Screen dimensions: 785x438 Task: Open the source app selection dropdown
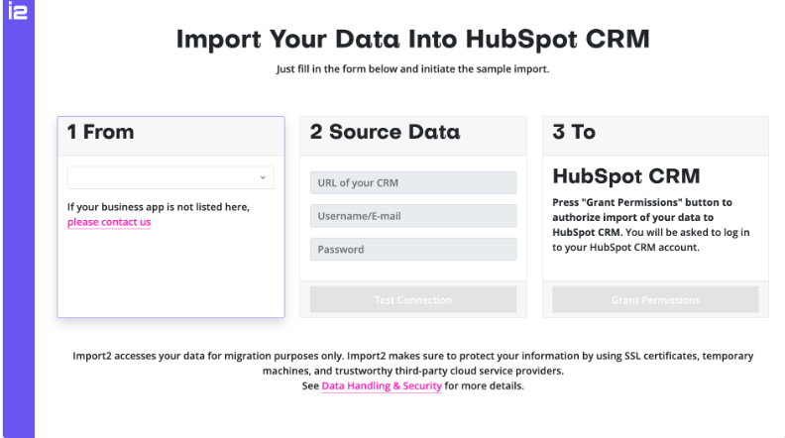pyautogui.click(x=170, y=177)
